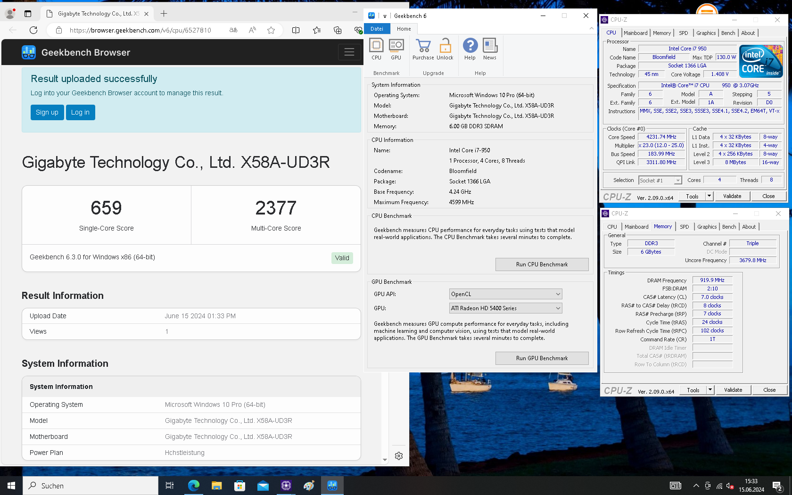This screenshot has height=495, width=792.
Task: Open the Collections icon in Edge
Action: click(338, 30)
